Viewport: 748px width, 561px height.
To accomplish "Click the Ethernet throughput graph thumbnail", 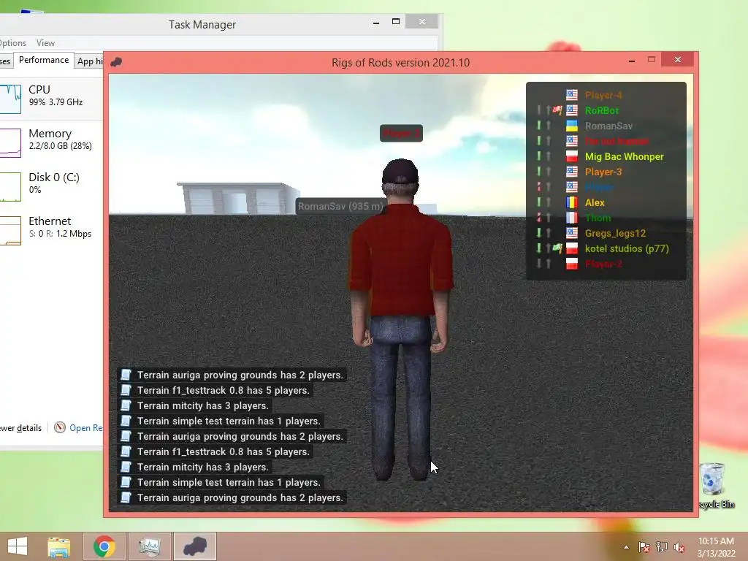I will tap(10, 230).
